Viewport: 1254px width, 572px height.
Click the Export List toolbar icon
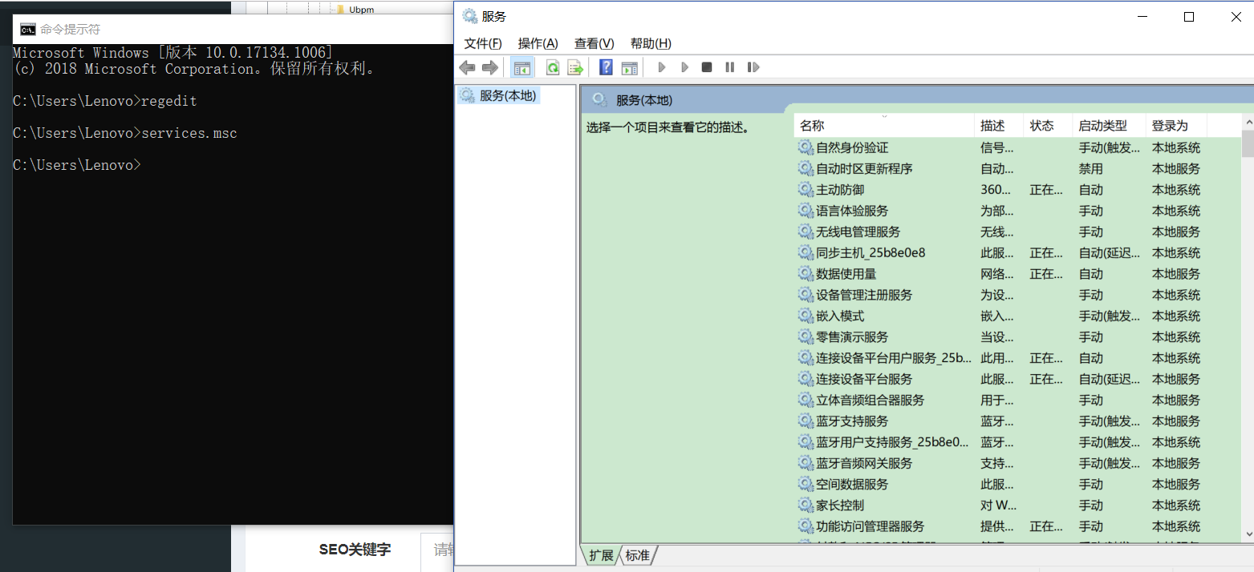pyautogui.click(x=574, y=67)
